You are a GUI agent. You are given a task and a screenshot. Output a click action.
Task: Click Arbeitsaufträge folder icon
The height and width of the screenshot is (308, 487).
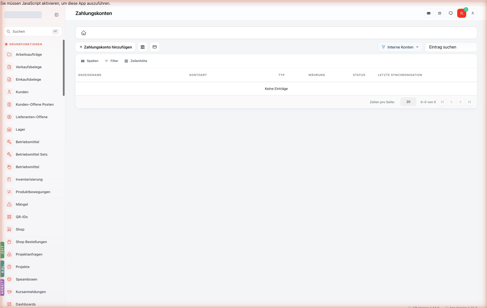(9, 54)
